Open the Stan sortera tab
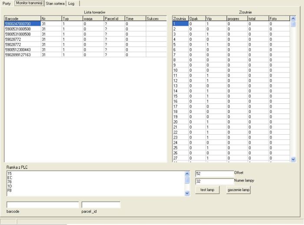 tap(55, 3)
